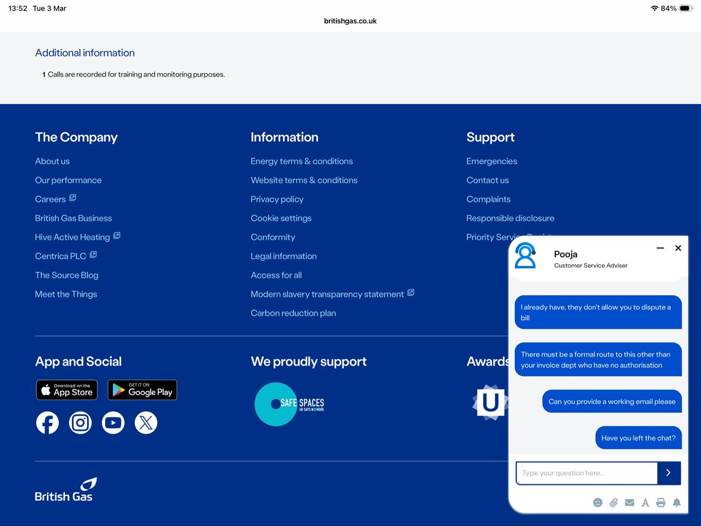Open the Legal information link

pyautogui.click(x=284, y=256)
